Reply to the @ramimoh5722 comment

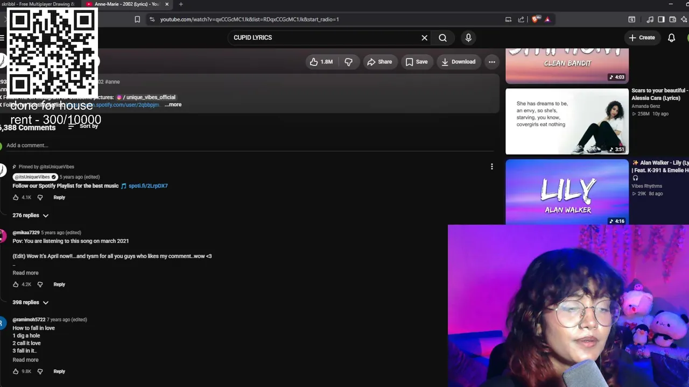coord(59,371)
